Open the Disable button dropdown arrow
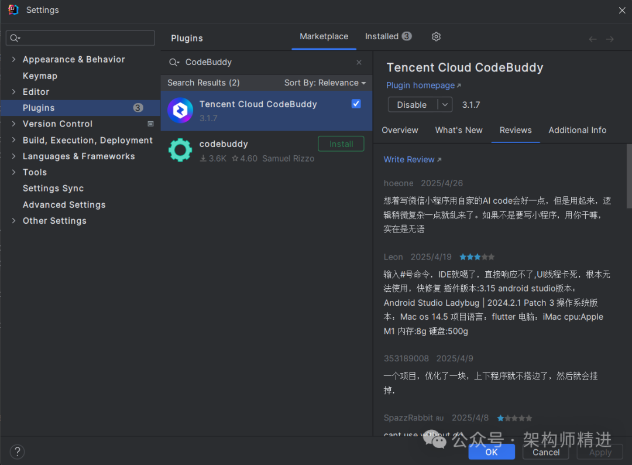632x465 pixels. pos(445,105)
